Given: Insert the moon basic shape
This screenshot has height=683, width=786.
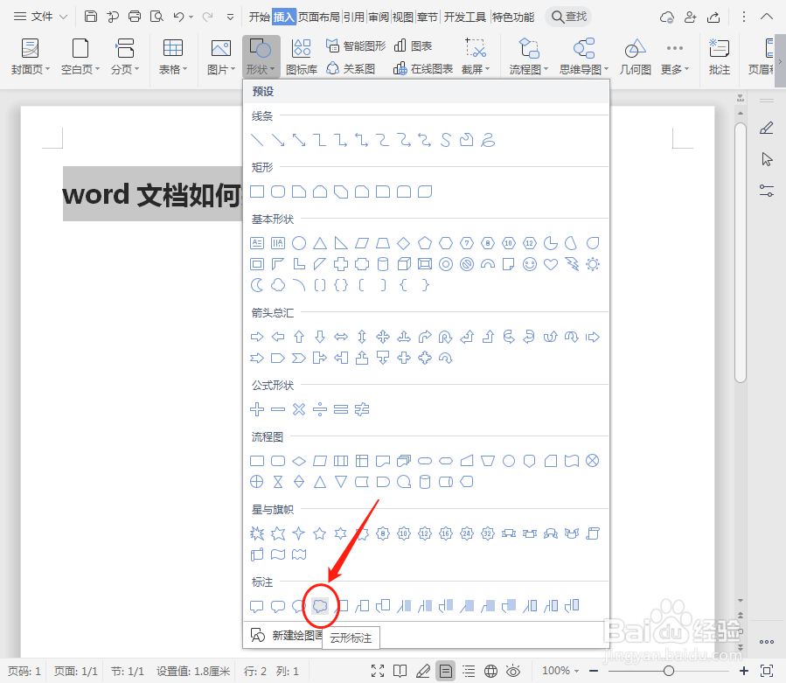Looking at the screenshot, I should [x=257, y=285].
